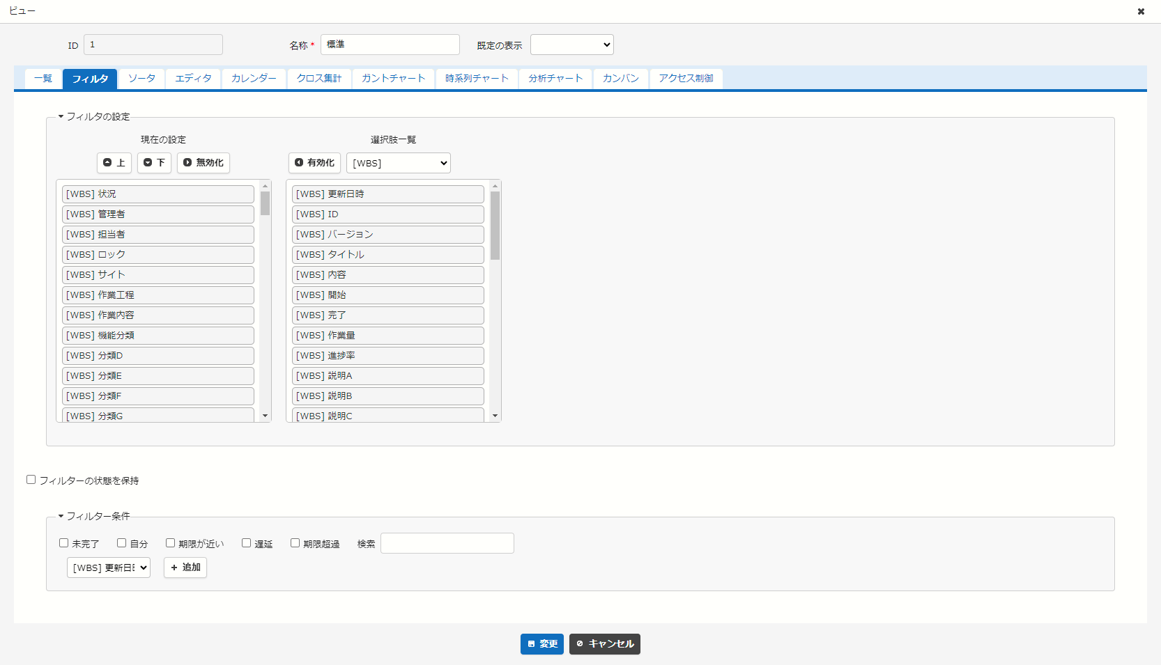Click the 上 (move up) button

click(x=114, y=162)
